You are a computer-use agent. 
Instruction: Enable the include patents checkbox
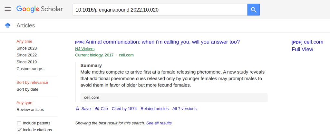19,123
